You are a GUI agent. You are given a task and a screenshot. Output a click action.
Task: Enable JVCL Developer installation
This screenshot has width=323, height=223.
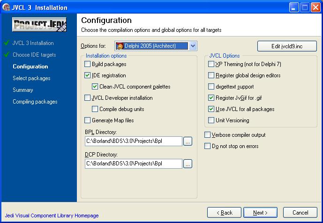pyautogui.click(x=88, y=98)
